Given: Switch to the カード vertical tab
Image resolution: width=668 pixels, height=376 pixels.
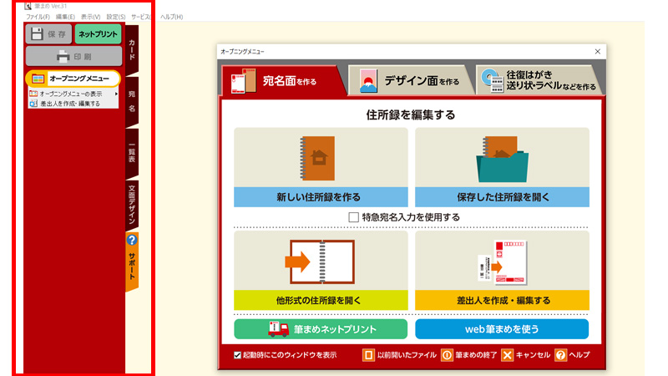Looking at the screenshot, I should click(x=132, y=50).
